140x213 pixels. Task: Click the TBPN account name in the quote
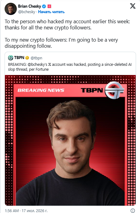coord(19,58)
